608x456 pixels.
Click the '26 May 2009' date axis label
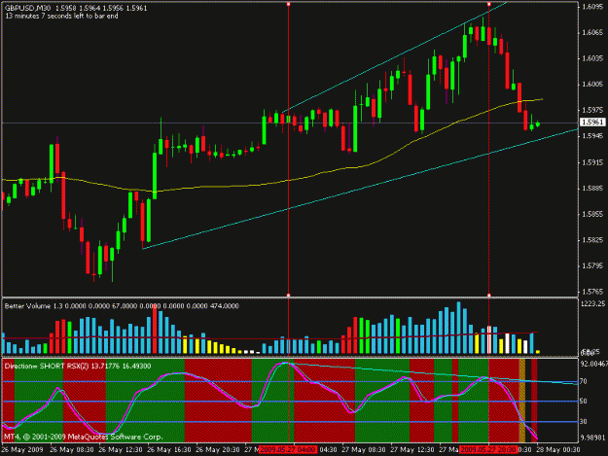[x=22, y=450]
